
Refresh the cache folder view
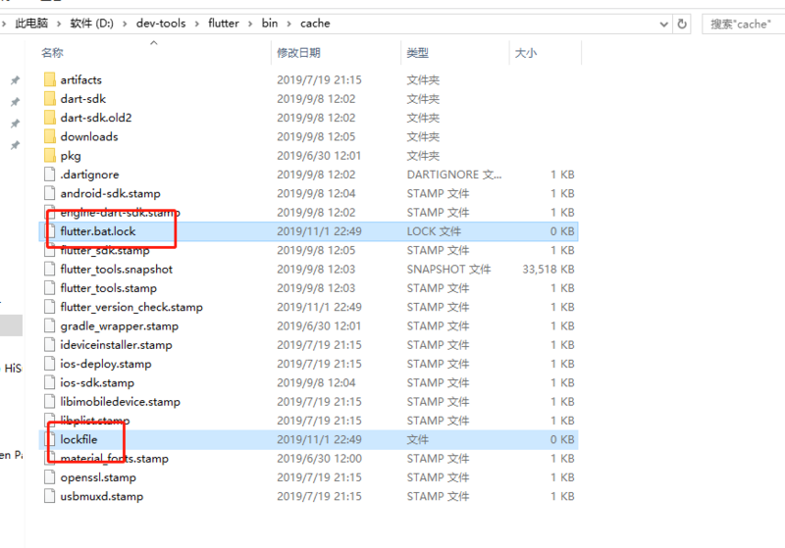coord(682,24)
